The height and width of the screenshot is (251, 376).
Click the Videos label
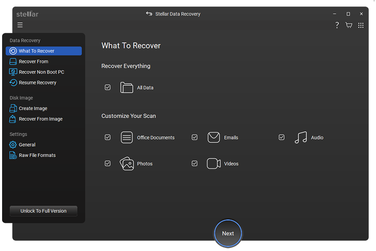click(x=231, y=164)
